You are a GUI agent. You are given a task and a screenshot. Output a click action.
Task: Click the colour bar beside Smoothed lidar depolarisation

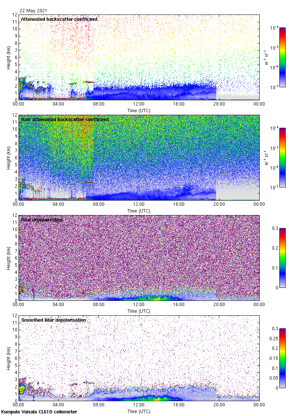coord(282,358)
